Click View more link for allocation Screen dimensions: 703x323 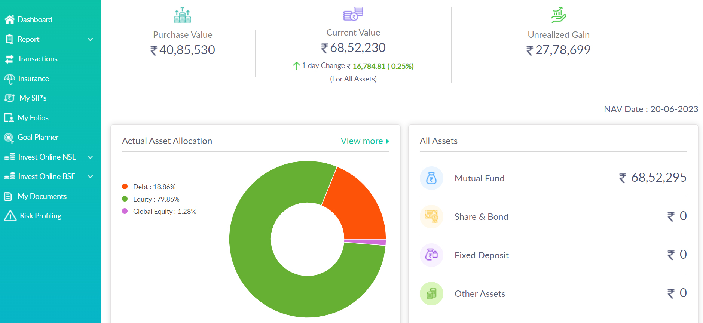(365, 141)
